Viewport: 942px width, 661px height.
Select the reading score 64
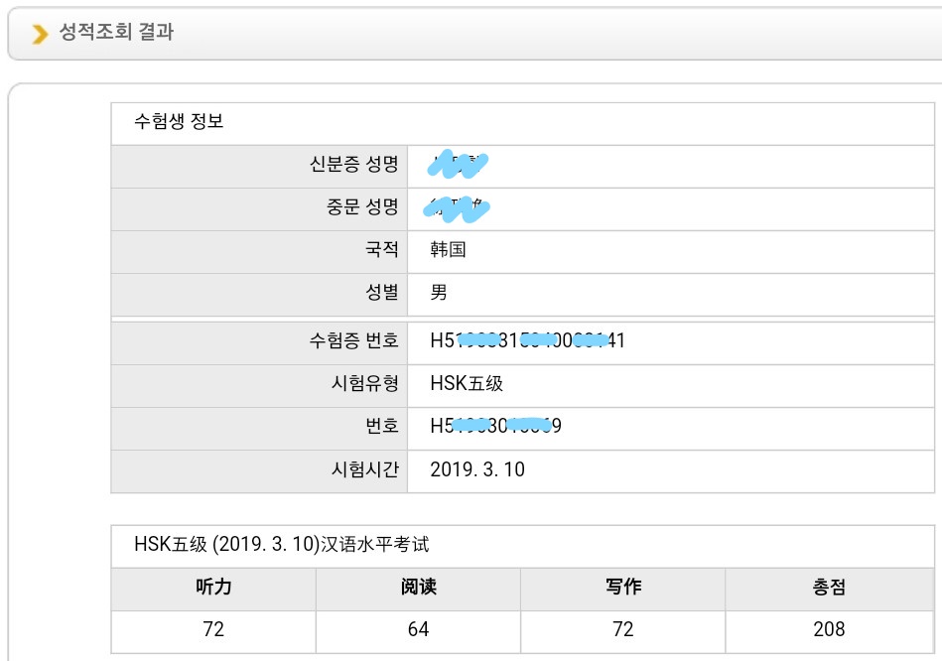click(x=418, y=629)
